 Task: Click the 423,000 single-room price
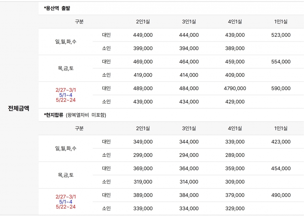click(x=281, y=142)
